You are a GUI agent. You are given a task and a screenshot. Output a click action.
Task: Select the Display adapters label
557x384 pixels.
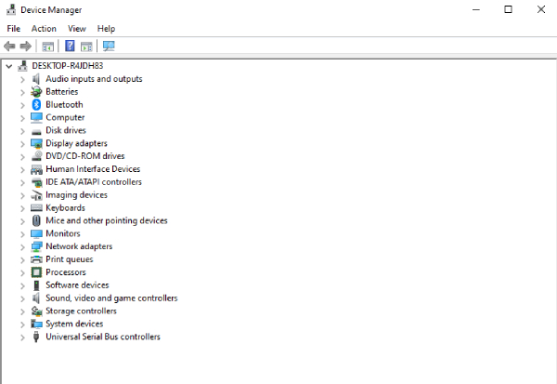(x=76, y=143)
